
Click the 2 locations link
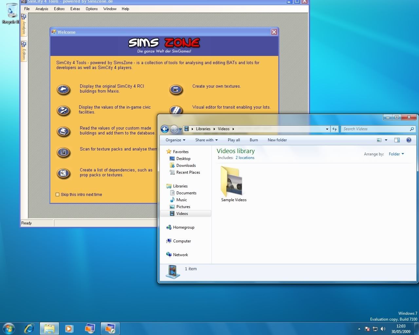(x=245, y=158)
